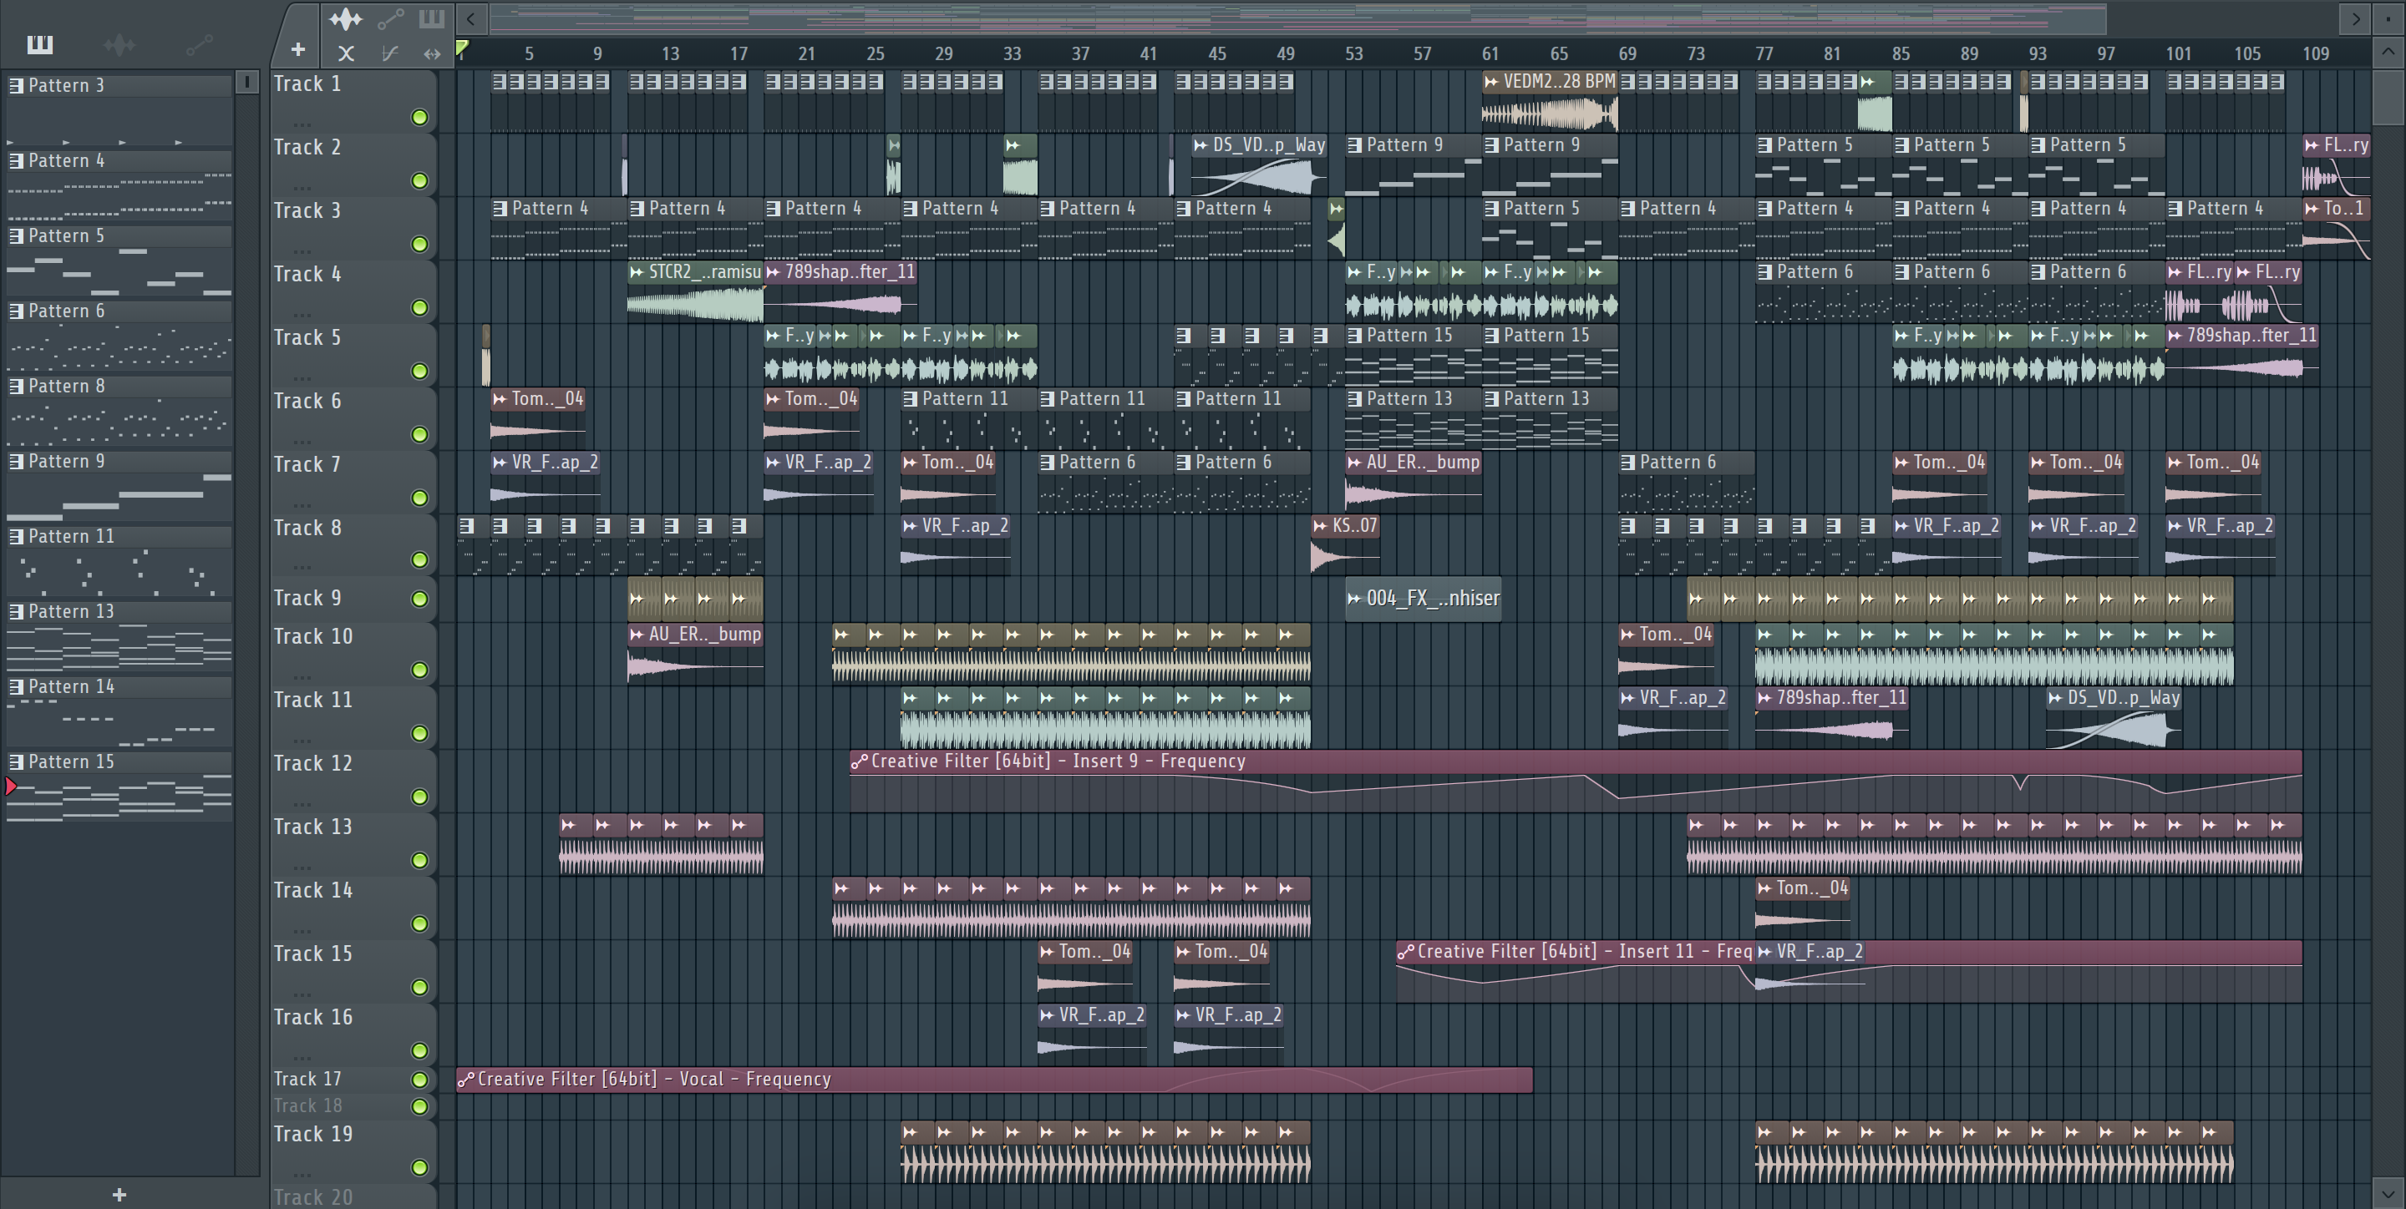Select DS_VD..p_Way clip on Track 11

click(2114, 717)
